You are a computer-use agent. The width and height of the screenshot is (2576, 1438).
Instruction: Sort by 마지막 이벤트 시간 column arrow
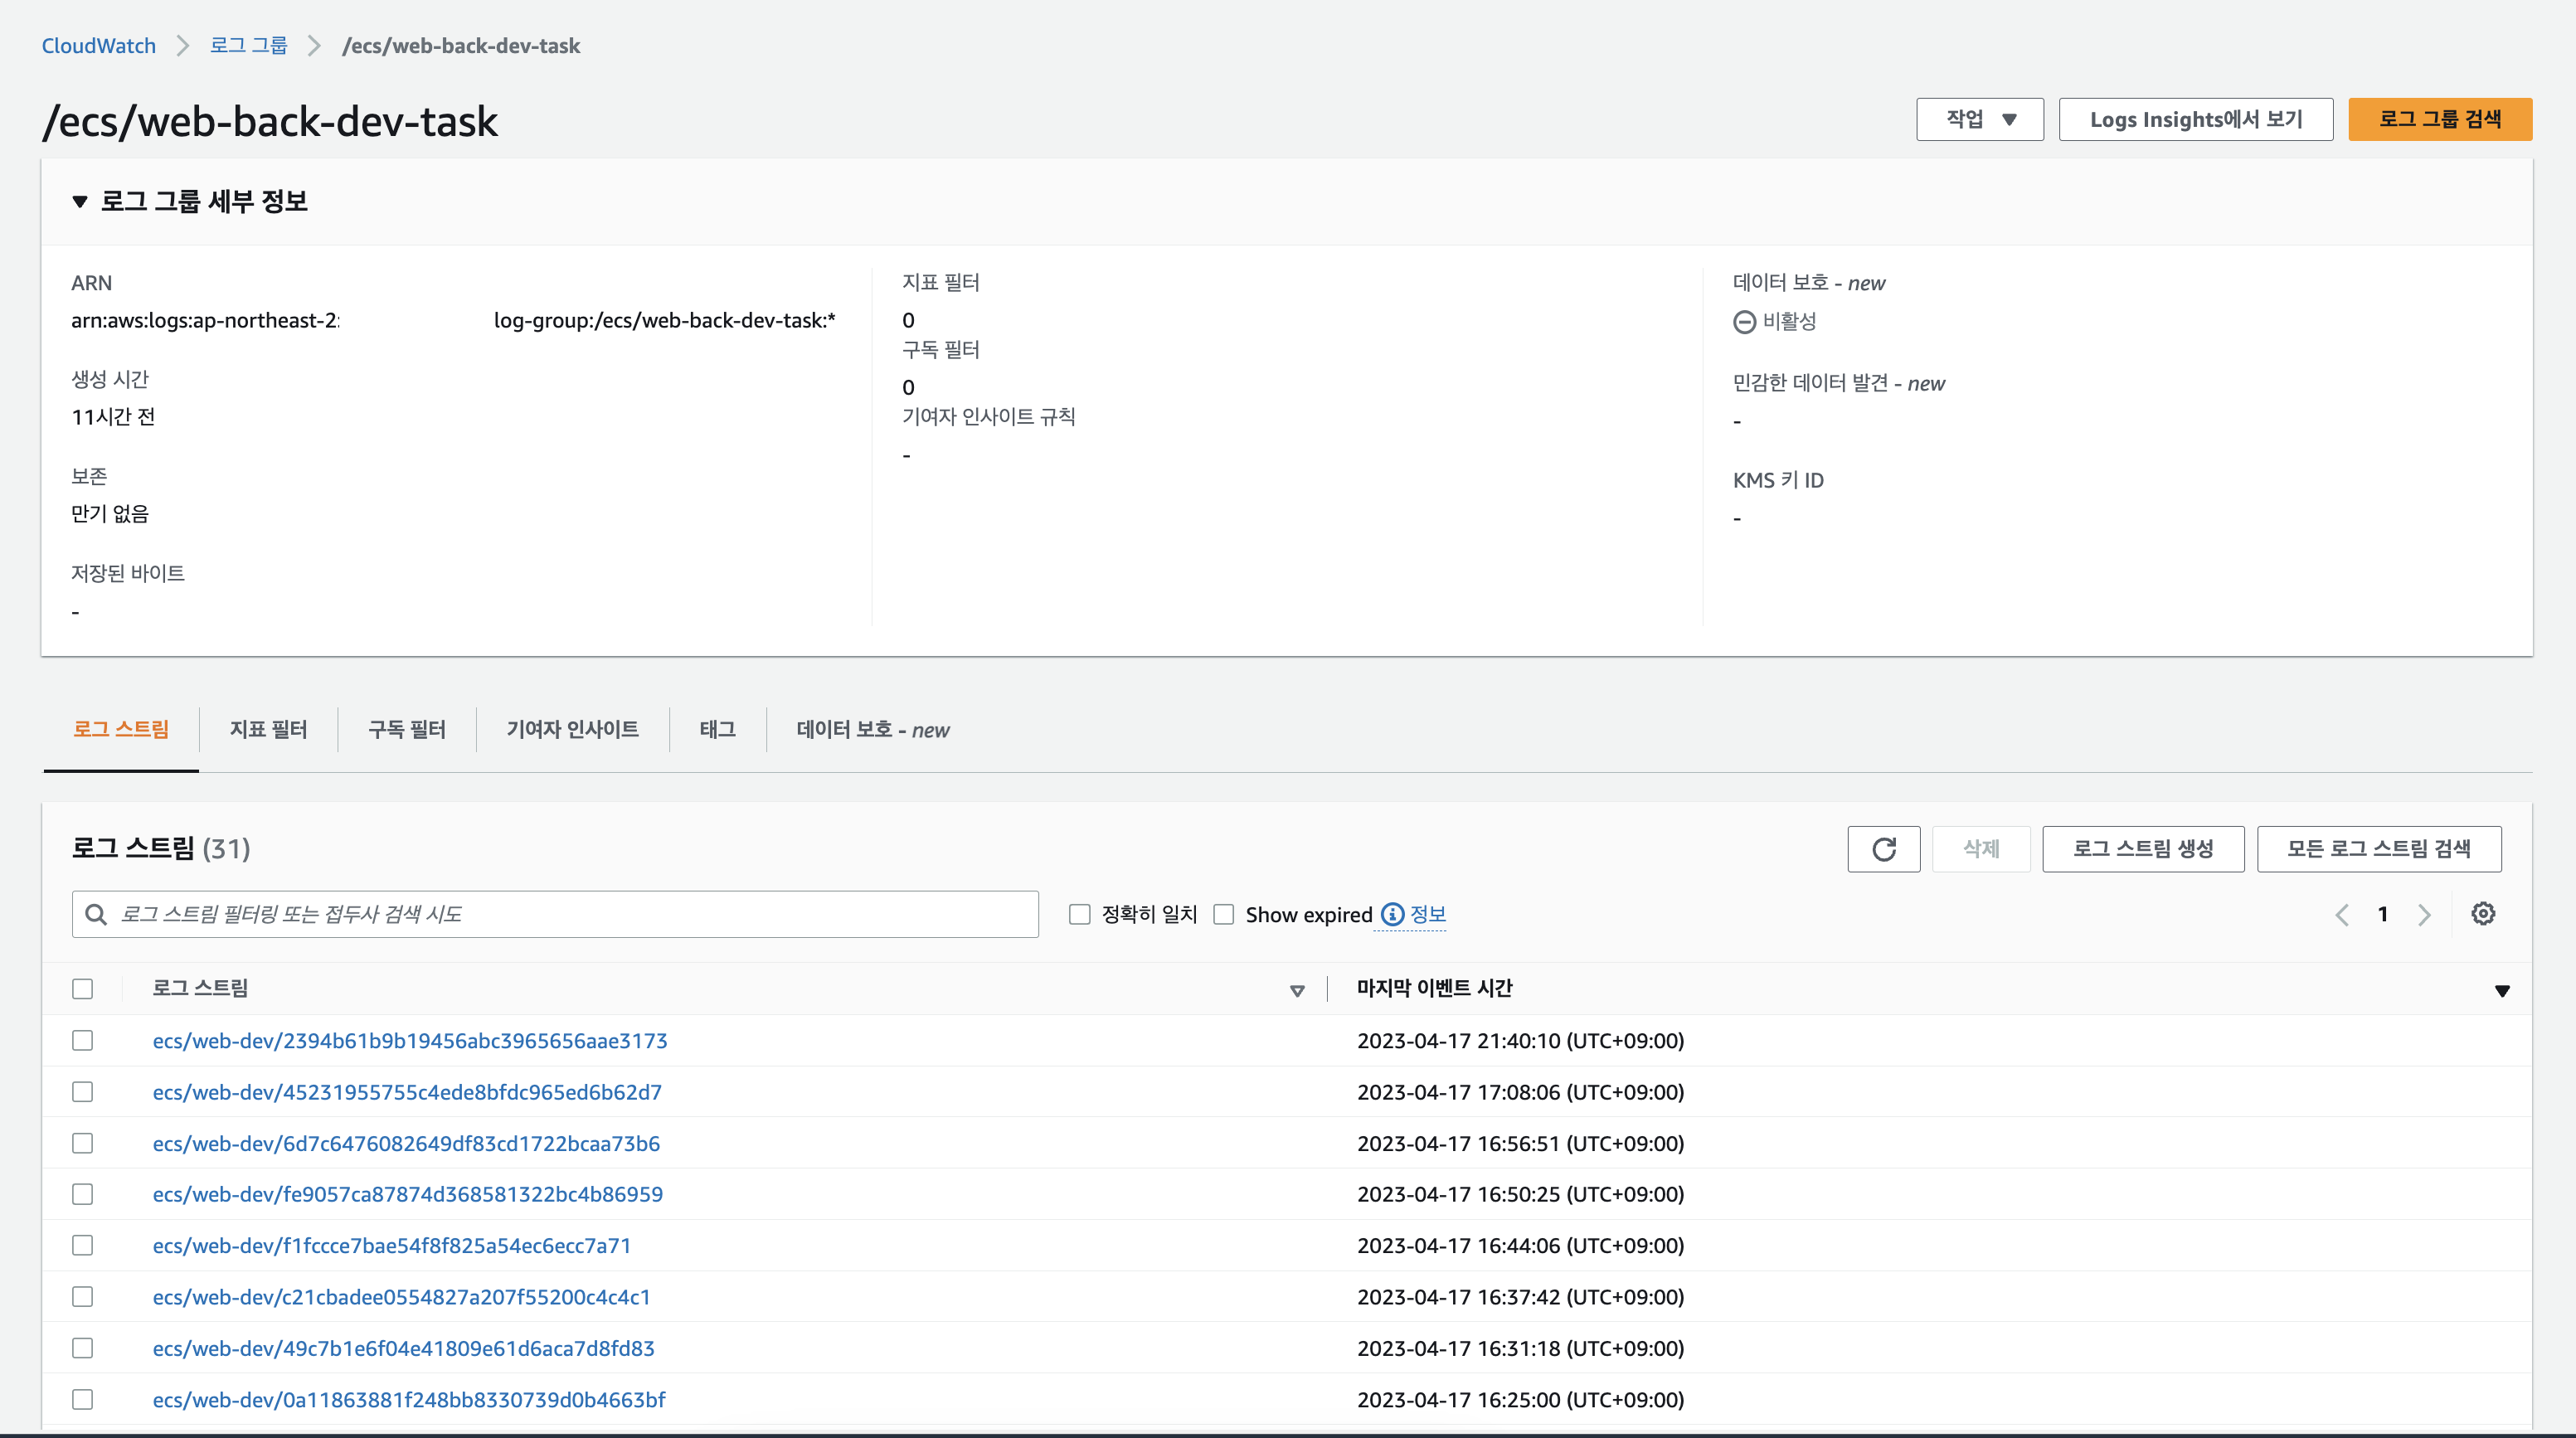click(x=2501, y=991)
